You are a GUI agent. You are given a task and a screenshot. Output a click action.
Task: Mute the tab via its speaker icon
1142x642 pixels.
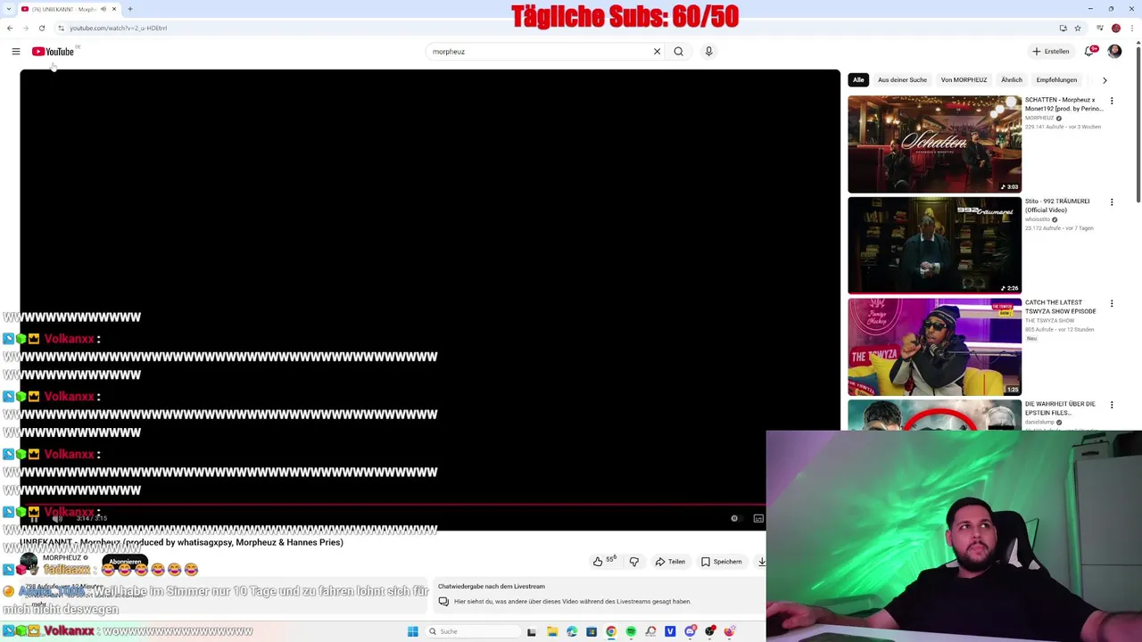tap(103, 9)
